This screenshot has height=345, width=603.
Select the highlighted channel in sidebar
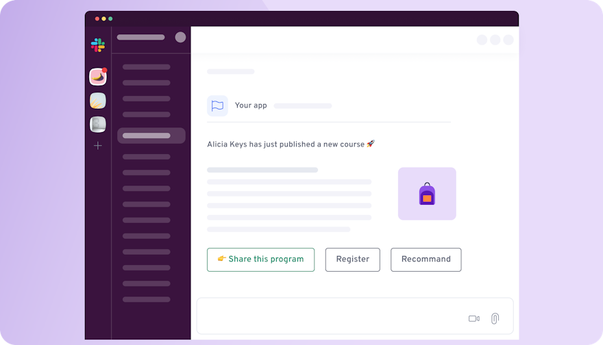[x=151, y=136]
